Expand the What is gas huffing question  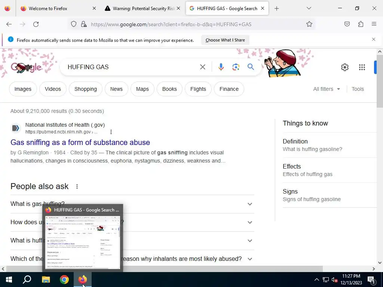(x=132, y=204)
